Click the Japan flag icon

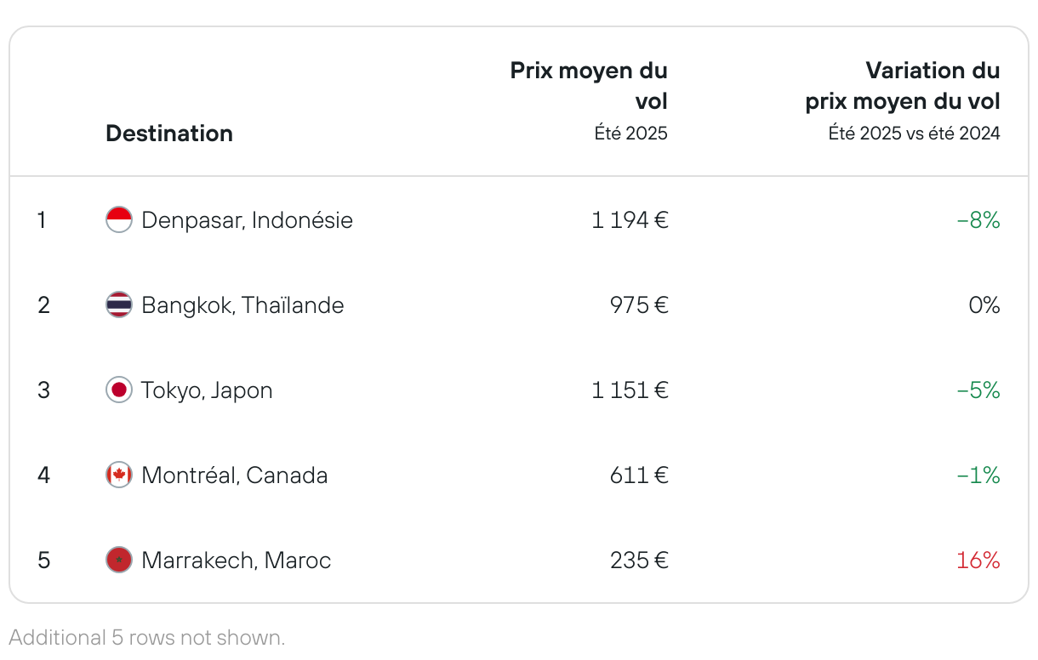119,390
